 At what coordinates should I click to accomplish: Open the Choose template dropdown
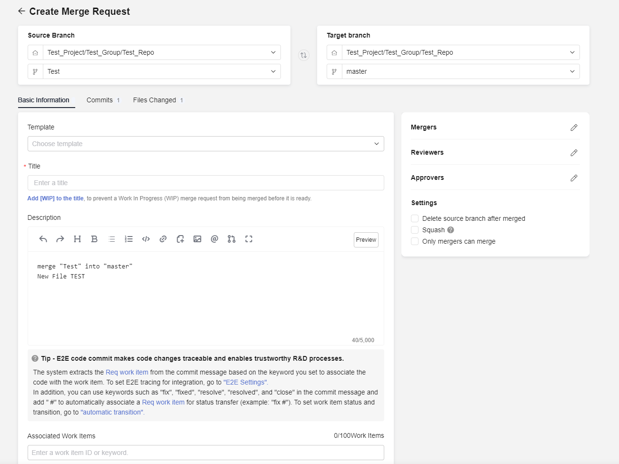click(x=206, y=144)
